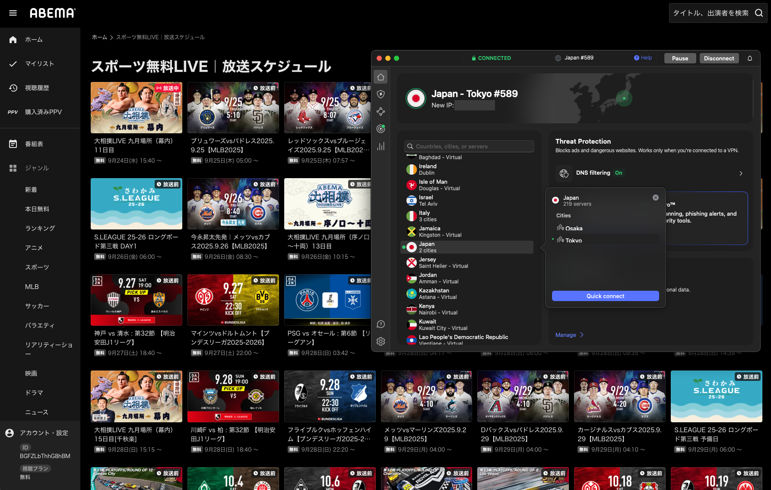Open the S.LEAGUE 第三戦 DAY1 thumbnail
The height and width of the screenshot is (490, 771).
[136, 204]
